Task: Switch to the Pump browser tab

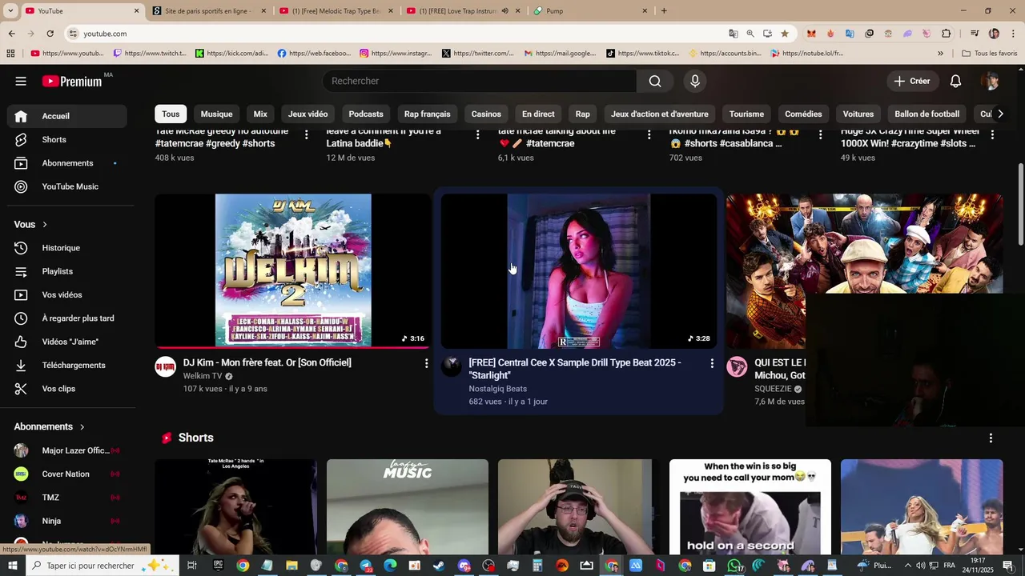Action: [590, 10]
